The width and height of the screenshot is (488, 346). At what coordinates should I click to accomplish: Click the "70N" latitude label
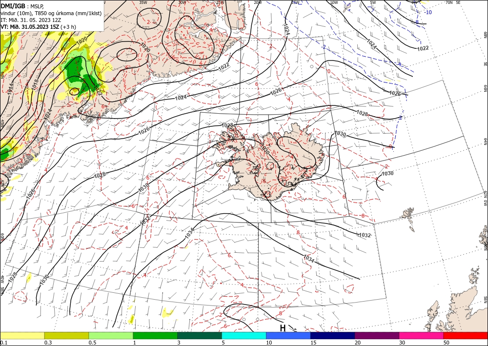(x=449, y=2)
